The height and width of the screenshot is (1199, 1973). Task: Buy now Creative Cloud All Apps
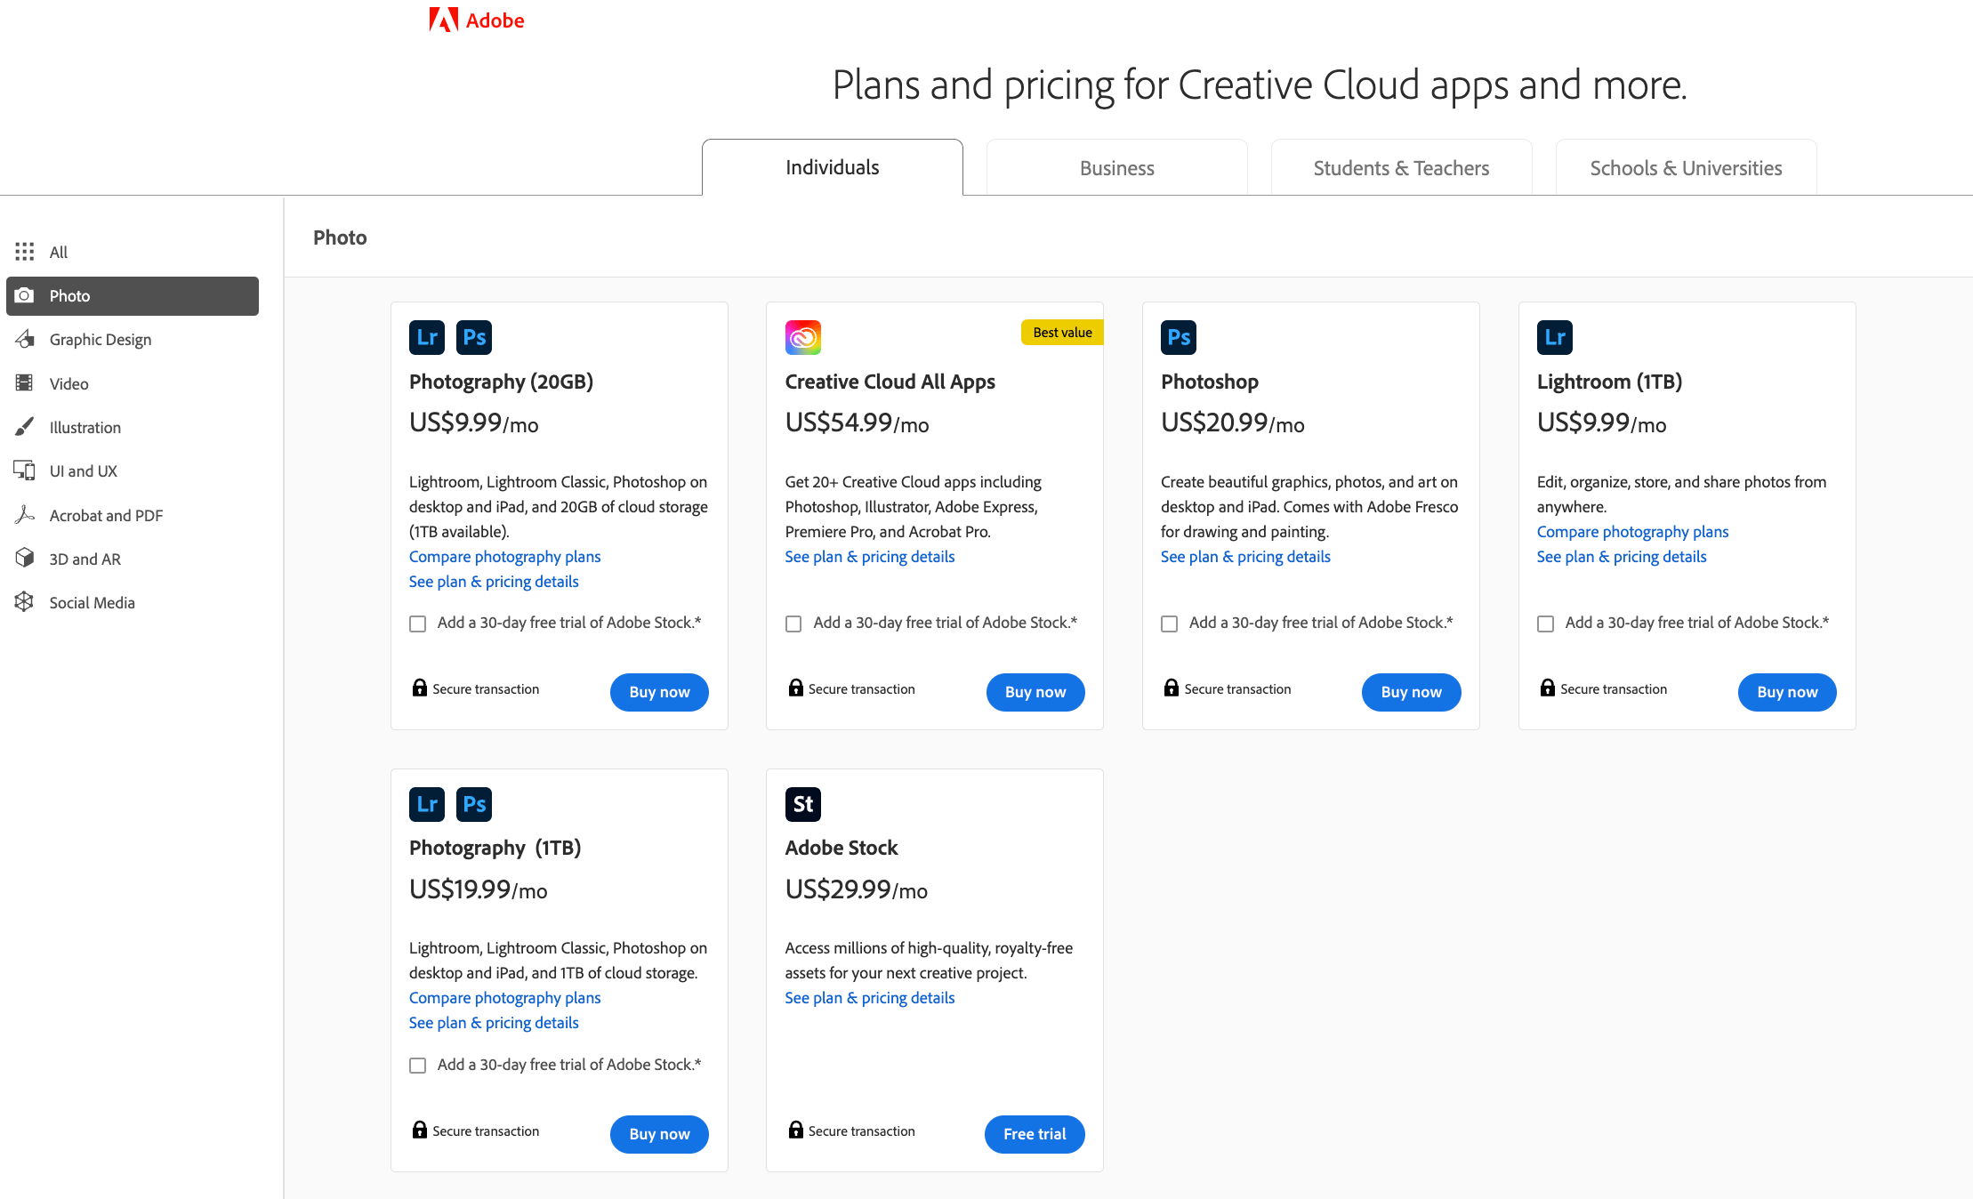pos(1035,692)
